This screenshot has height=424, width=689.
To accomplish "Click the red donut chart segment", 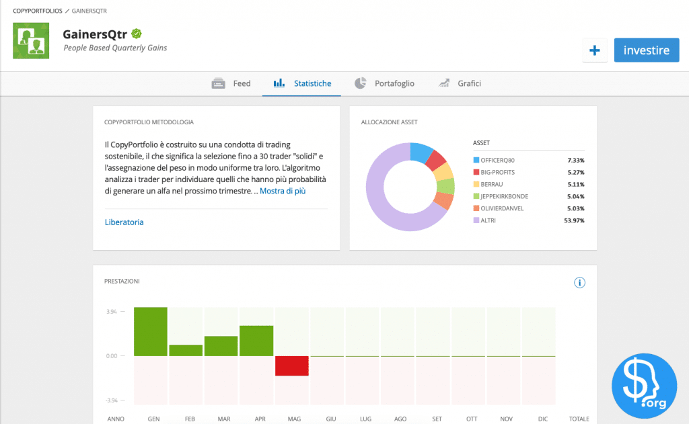I will (x=436, y=160).
